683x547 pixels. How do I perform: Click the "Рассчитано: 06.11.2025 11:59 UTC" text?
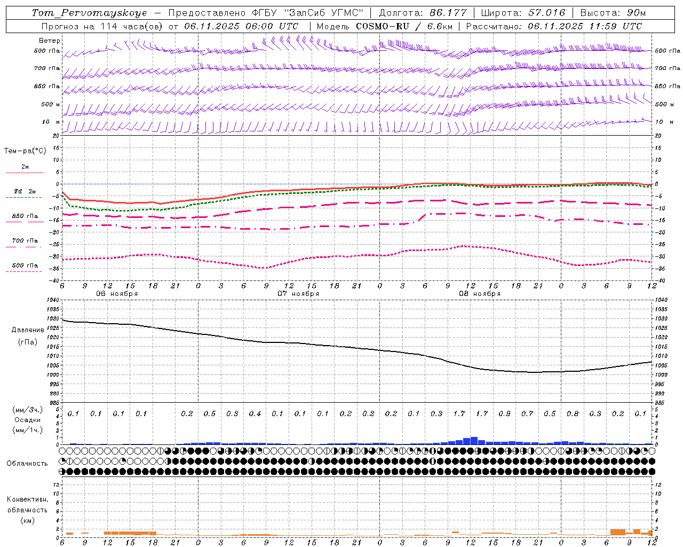click(x=554, y=26)
